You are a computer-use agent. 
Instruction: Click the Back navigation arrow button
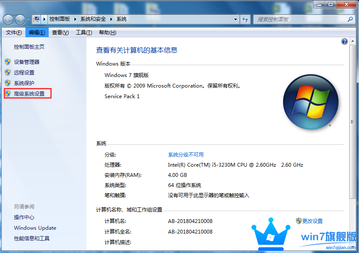click(x=8, y=19)
